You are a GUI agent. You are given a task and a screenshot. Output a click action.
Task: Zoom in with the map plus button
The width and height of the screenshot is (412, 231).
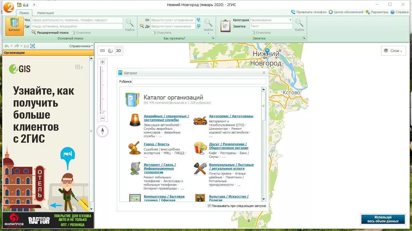[x=103, y=62]
